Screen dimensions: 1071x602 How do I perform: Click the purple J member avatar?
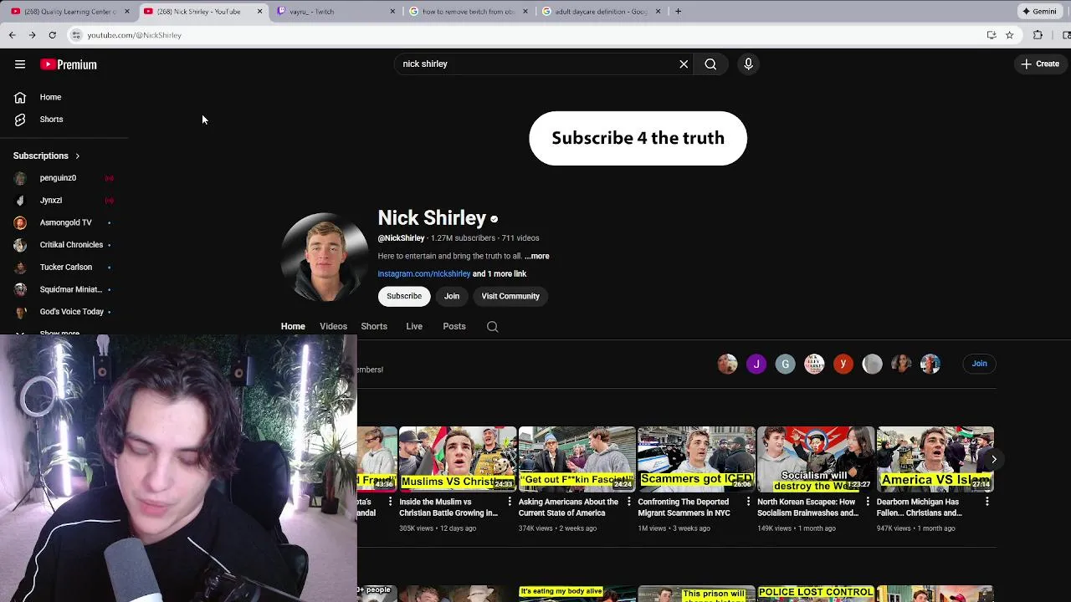click(x=756, y=364)
